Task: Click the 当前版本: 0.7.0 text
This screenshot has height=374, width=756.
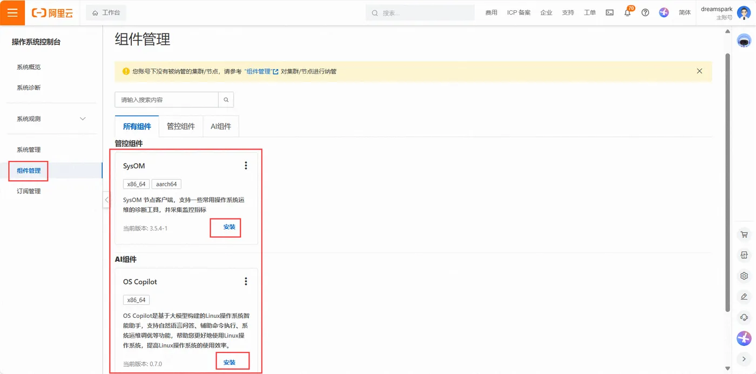Action: point(143,364)
